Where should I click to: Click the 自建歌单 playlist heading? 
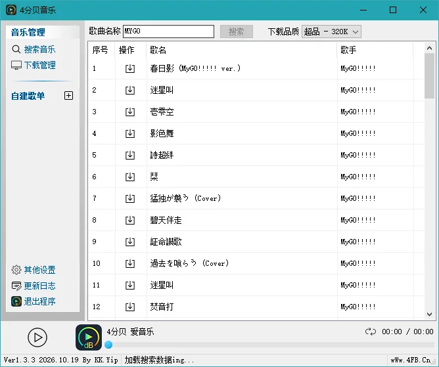[x=28, y=96]
